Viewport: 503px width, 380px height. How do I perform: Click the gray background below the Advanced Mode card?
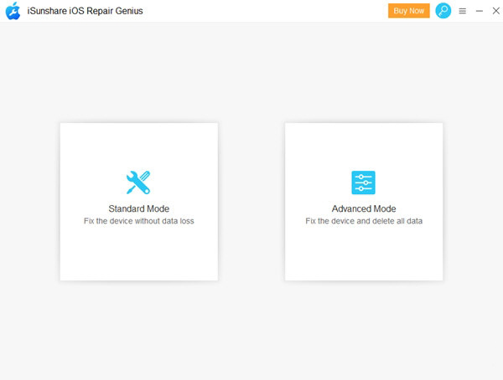click(x=363, y=326)
